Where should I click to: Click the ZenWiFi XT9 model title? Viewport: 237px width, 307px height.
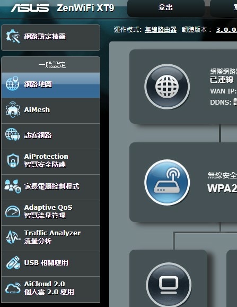coord(85,8)
